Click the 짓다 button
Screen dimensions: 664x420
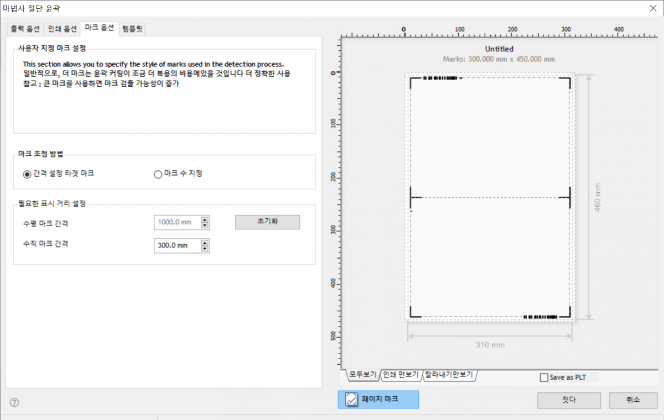coord(569,400)
